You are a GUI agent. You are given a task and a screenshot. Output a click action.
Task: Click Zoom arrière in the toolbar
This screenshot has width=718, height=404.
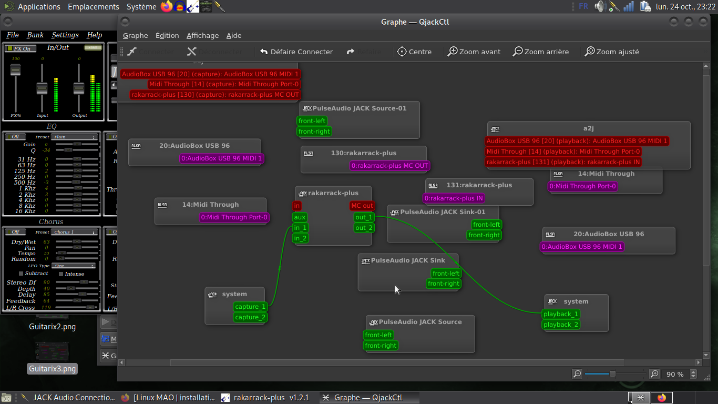[540, 52]
